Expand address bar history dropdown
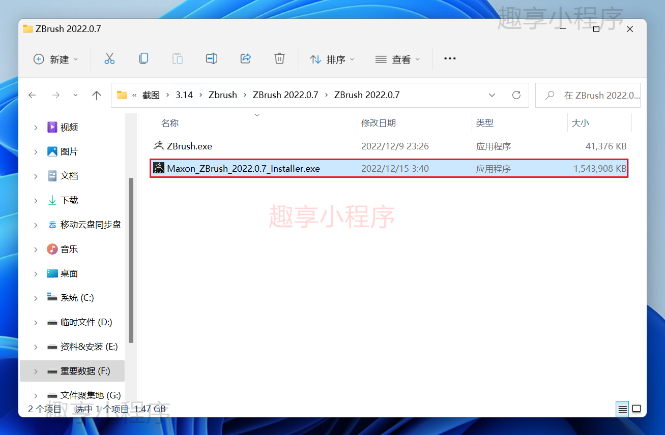Image resolution: width=665 pixels, height=435 pixels. 492,95
